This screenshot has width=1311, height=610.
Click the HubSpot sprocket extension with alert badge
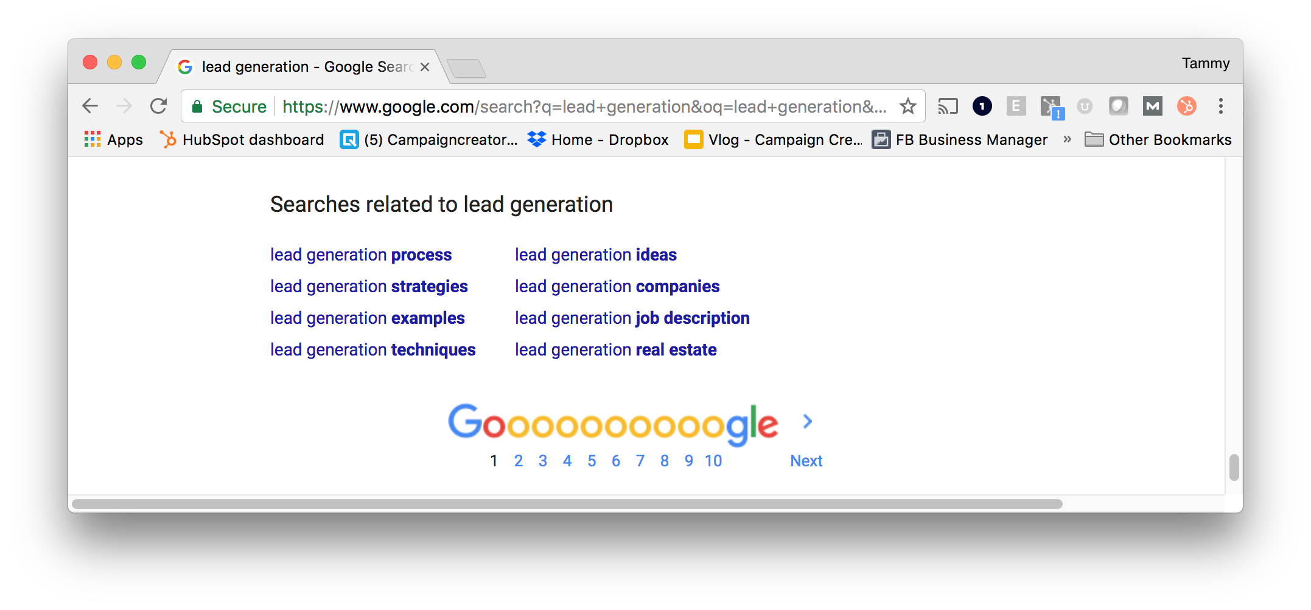(x=1051, y=106)
